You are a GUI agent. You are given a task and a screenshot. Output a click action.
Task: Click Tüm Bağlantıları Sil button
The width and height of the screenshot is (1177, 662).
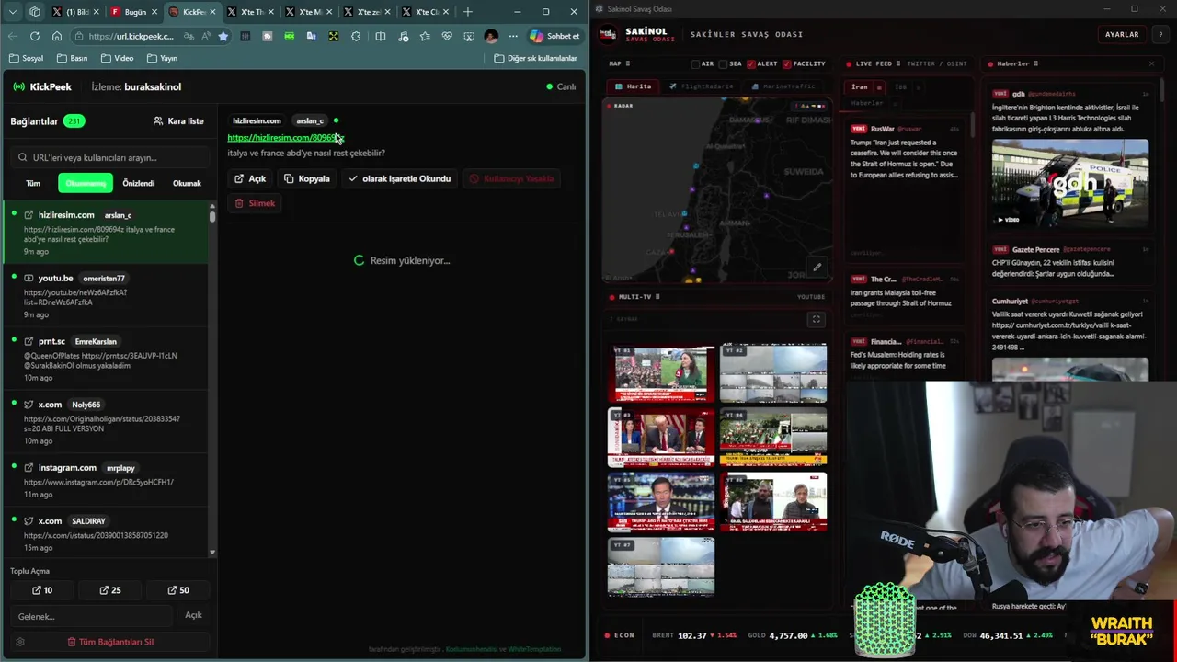(110, 642)
